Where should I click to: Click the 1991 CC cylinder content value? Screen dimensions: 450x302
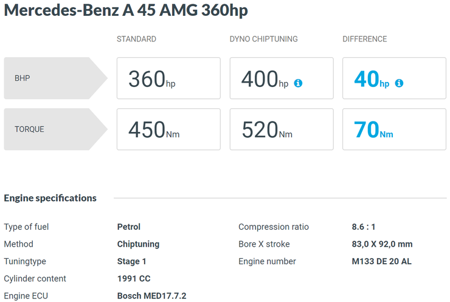(134, 278)
